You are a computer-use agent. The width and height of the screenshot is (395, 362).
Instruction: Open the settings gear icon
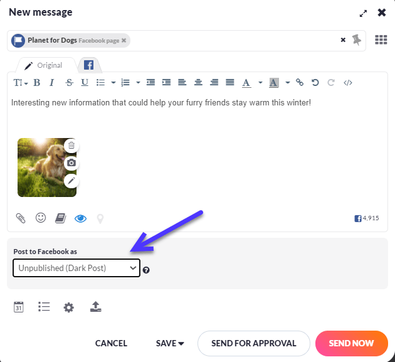coord(68,307)
